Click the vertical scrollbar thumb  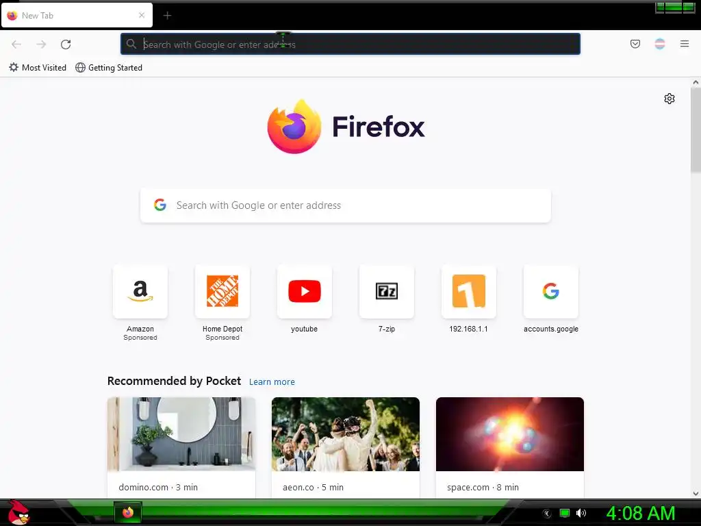click(x=696, y=129)
